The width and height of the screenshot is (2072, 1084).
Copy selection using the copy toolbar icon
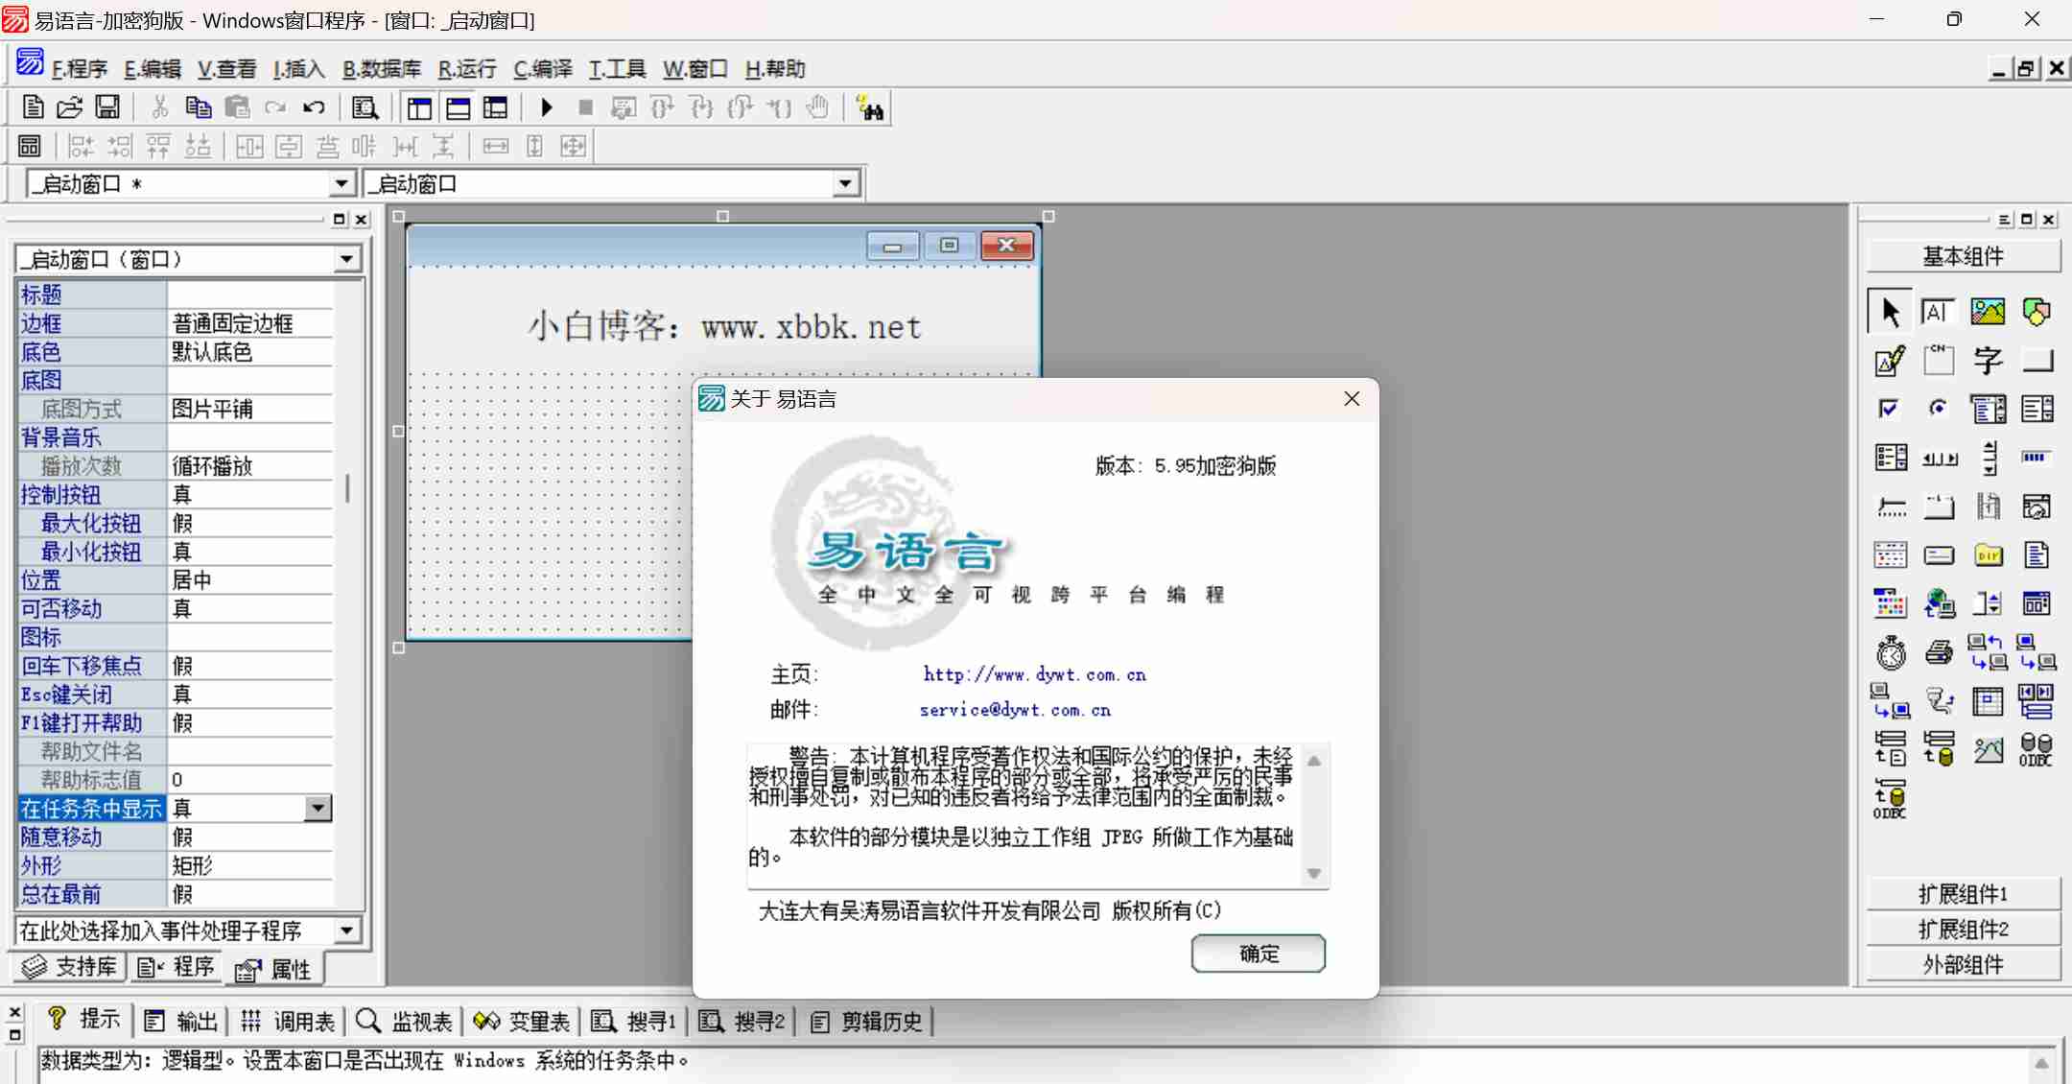pos(199,107)
